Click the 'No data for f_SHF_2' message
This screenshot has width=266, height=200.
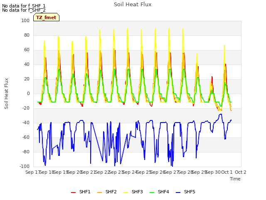pyautogui.click(x=24, y=10)
